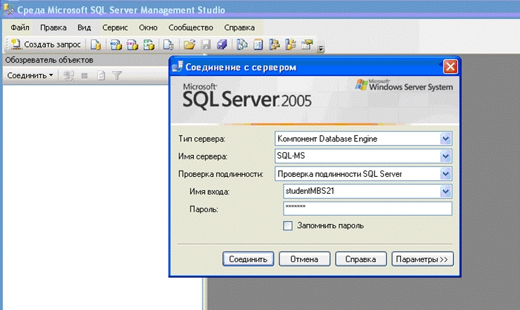Open the Template Explorer icon
The image size is (520, 310).
[291, 44]
